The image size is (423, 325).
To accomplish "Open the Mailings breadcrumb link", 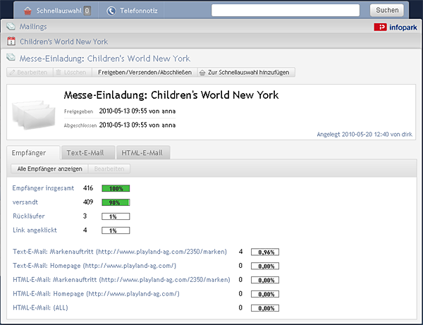I will [33, 26].
